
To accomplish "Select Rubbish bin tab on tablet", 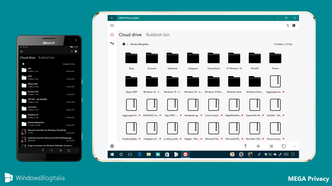I will coord(158,35).
